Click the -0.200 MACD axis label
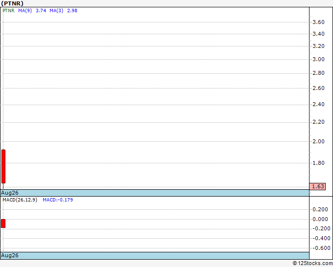Image resolution: width=333 pixels, height=267 pixels. point(321,229)
